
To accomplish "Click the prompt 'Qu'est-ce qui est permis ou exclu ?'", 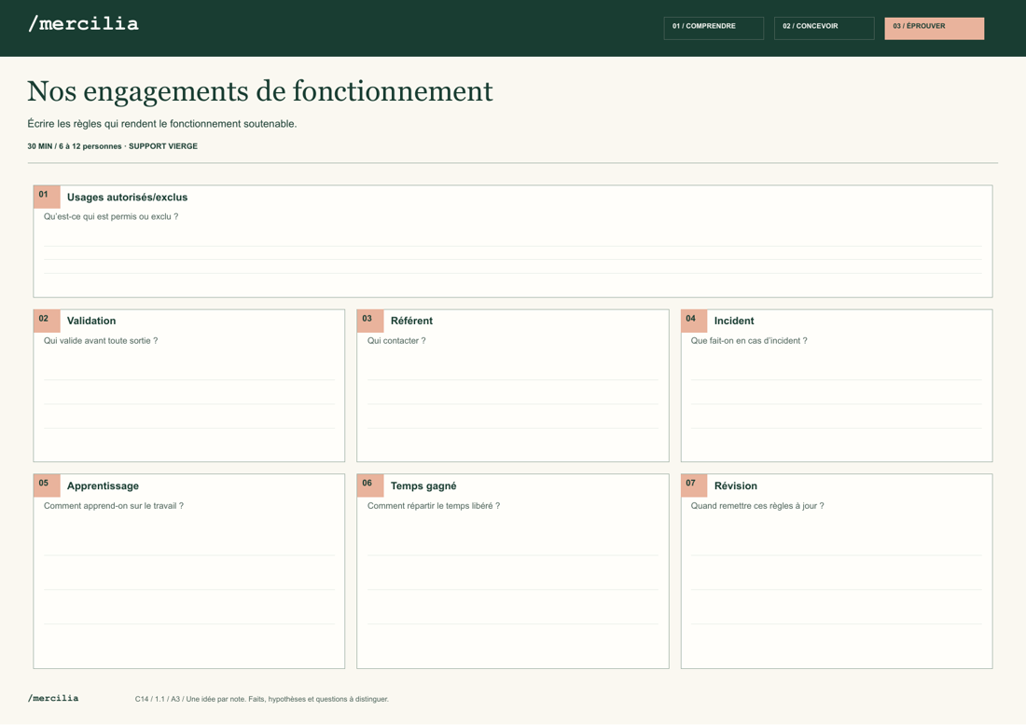I will 111,216.
